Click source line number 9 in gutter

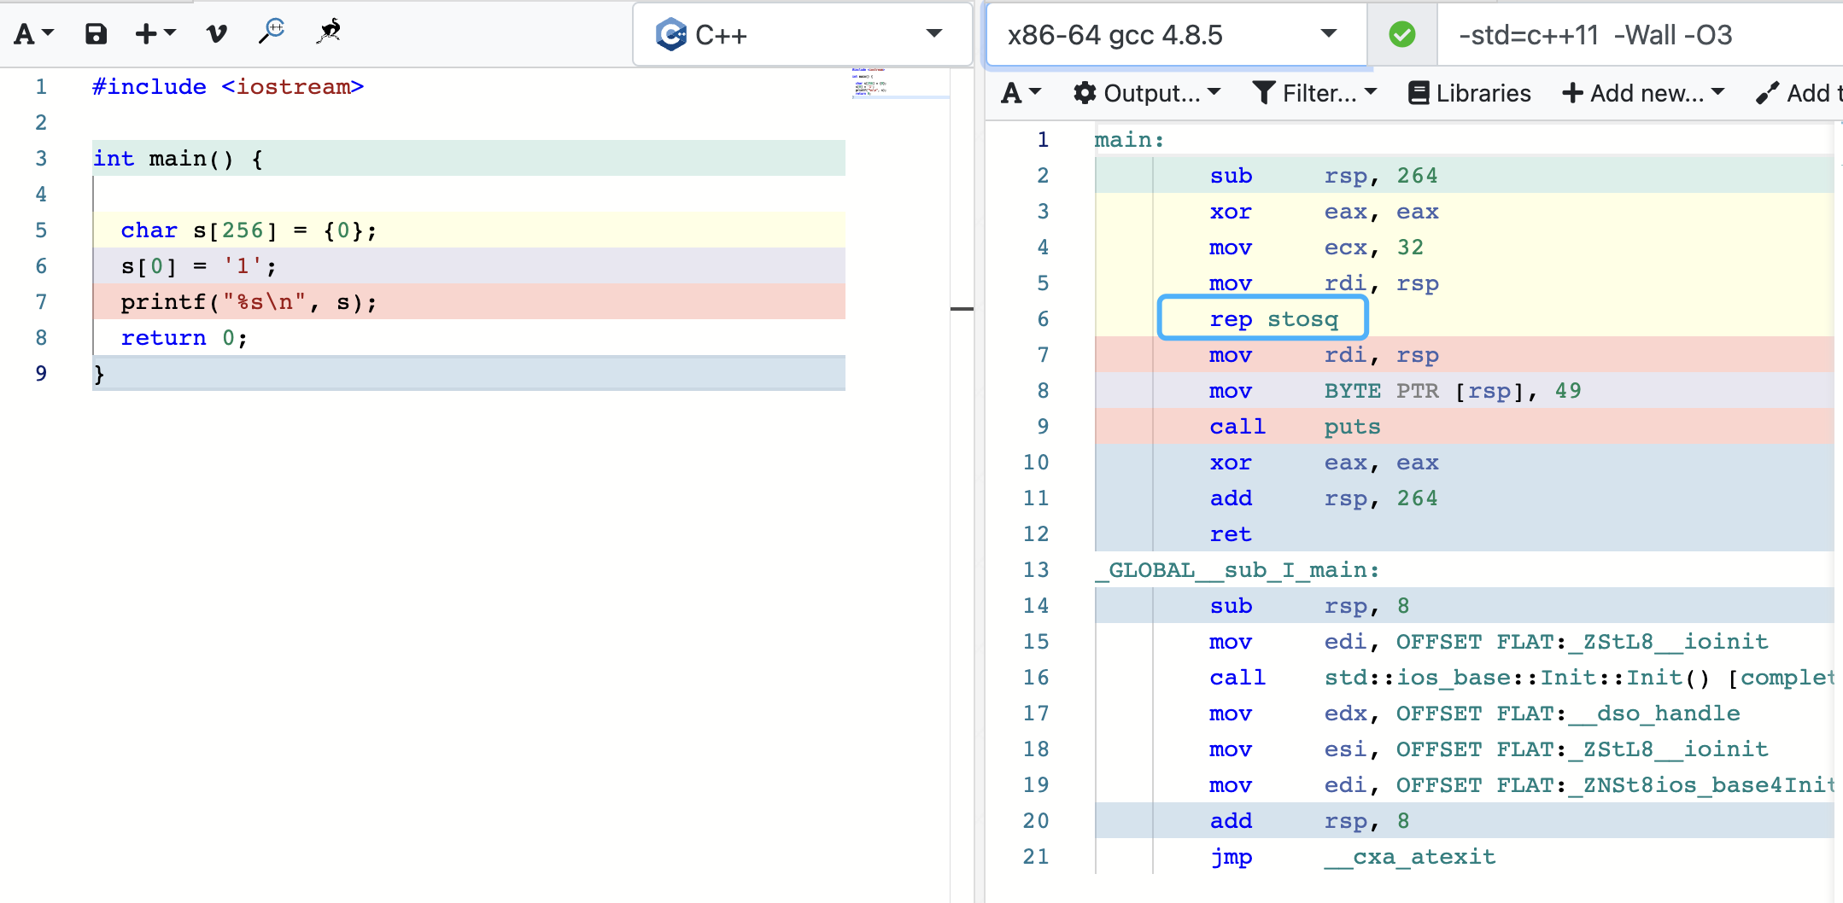[41, 374]
